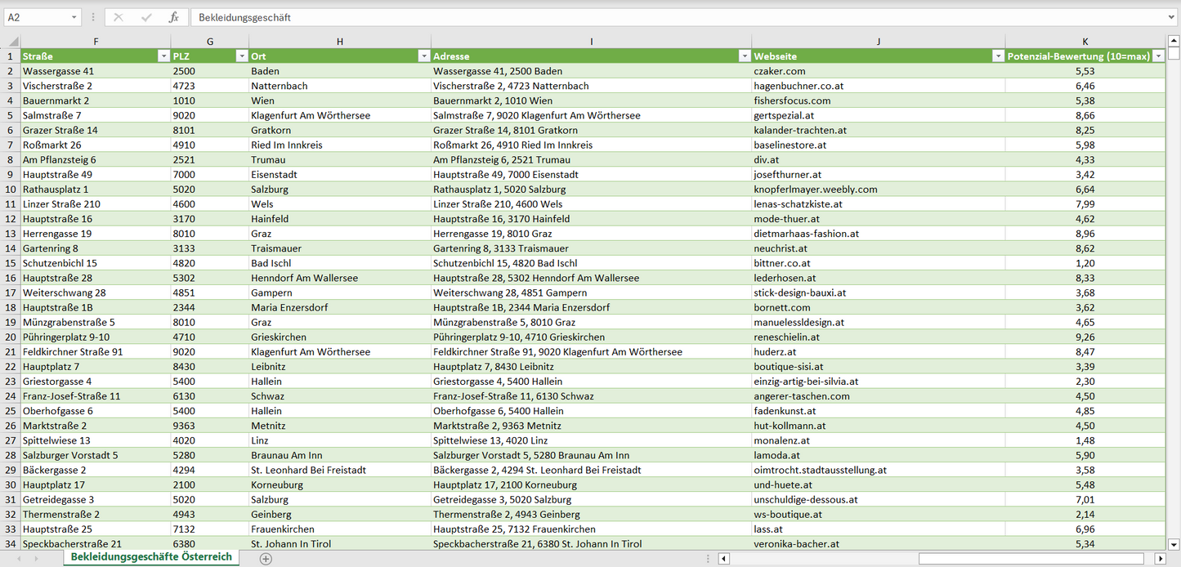Open the Straße column filter dropdown
This screenshot has height=567, width=1181.
pos(163,56)
